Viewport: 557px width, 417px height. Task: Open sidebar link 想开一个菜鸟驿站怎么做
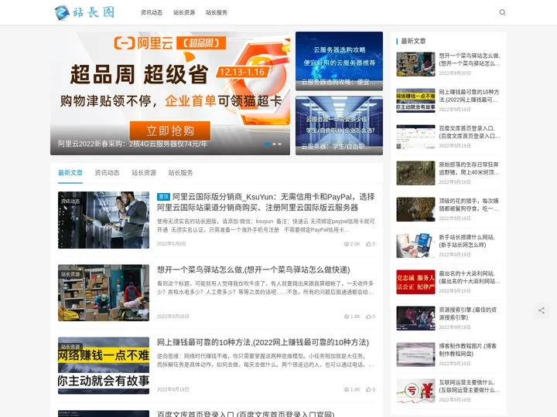point(470,59)
